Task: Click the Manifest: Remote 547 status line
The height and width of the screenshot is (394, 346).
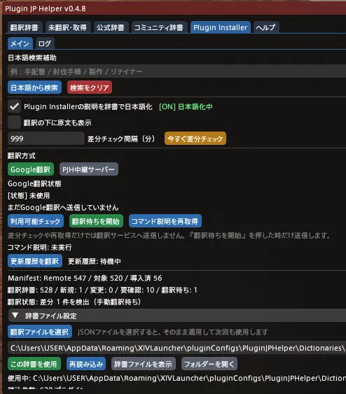Action: point(85,278)
